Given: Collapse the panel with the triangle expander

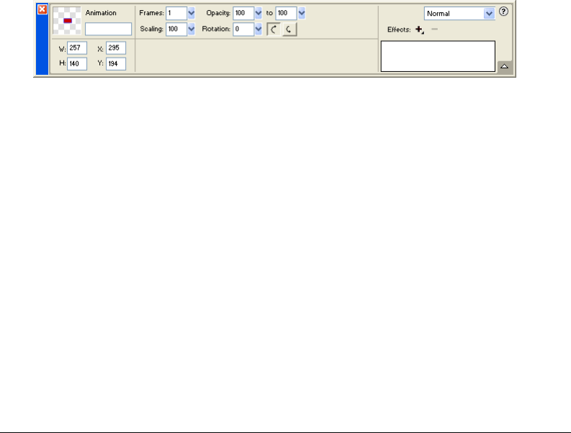Looking at the screenshot, I should [504, 66].
